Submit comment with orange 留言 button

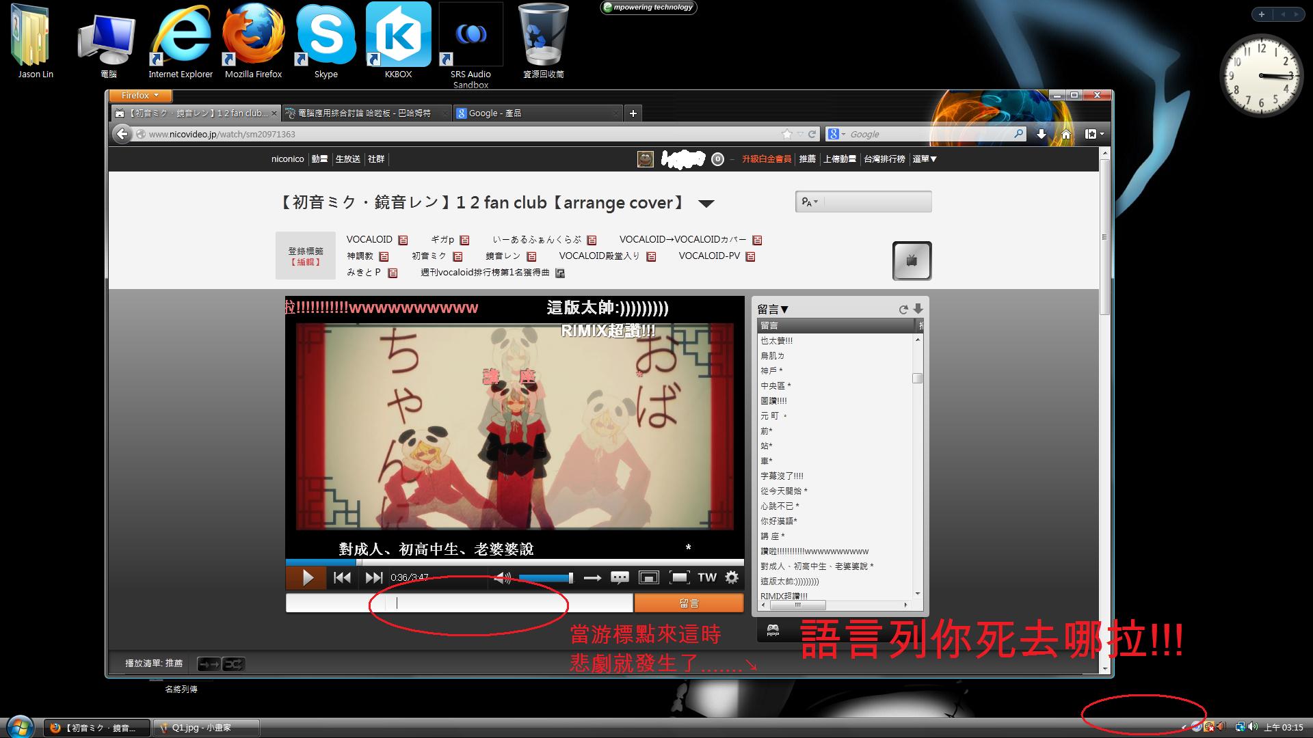coord(689,603)
